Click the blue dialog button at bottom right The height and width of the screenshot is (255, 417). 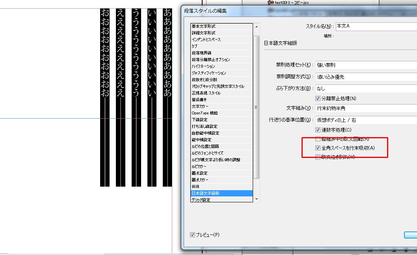pyautogui.click(x=411, y=235)
